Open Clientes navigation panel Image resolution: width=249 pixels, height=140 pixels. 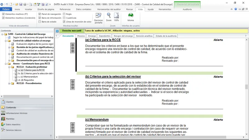click(x=27, y=102)
